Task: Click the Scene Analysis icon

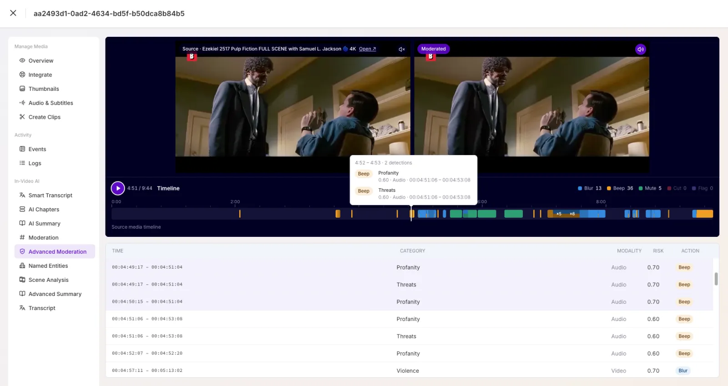Action: tap(22, 280)
